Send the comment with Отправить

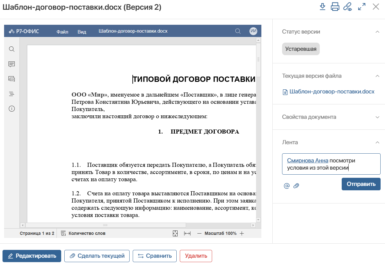361,184
